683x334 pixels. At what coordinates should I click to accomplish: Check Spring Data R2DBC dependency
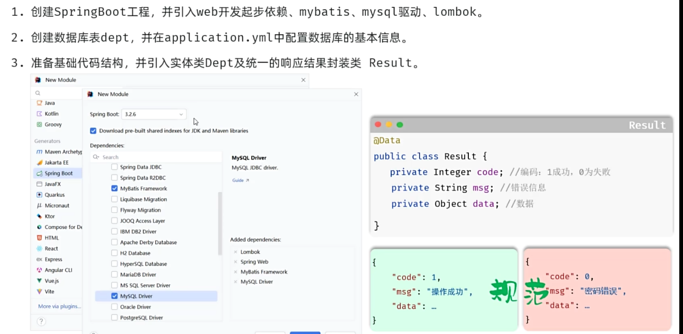[115, 178]
